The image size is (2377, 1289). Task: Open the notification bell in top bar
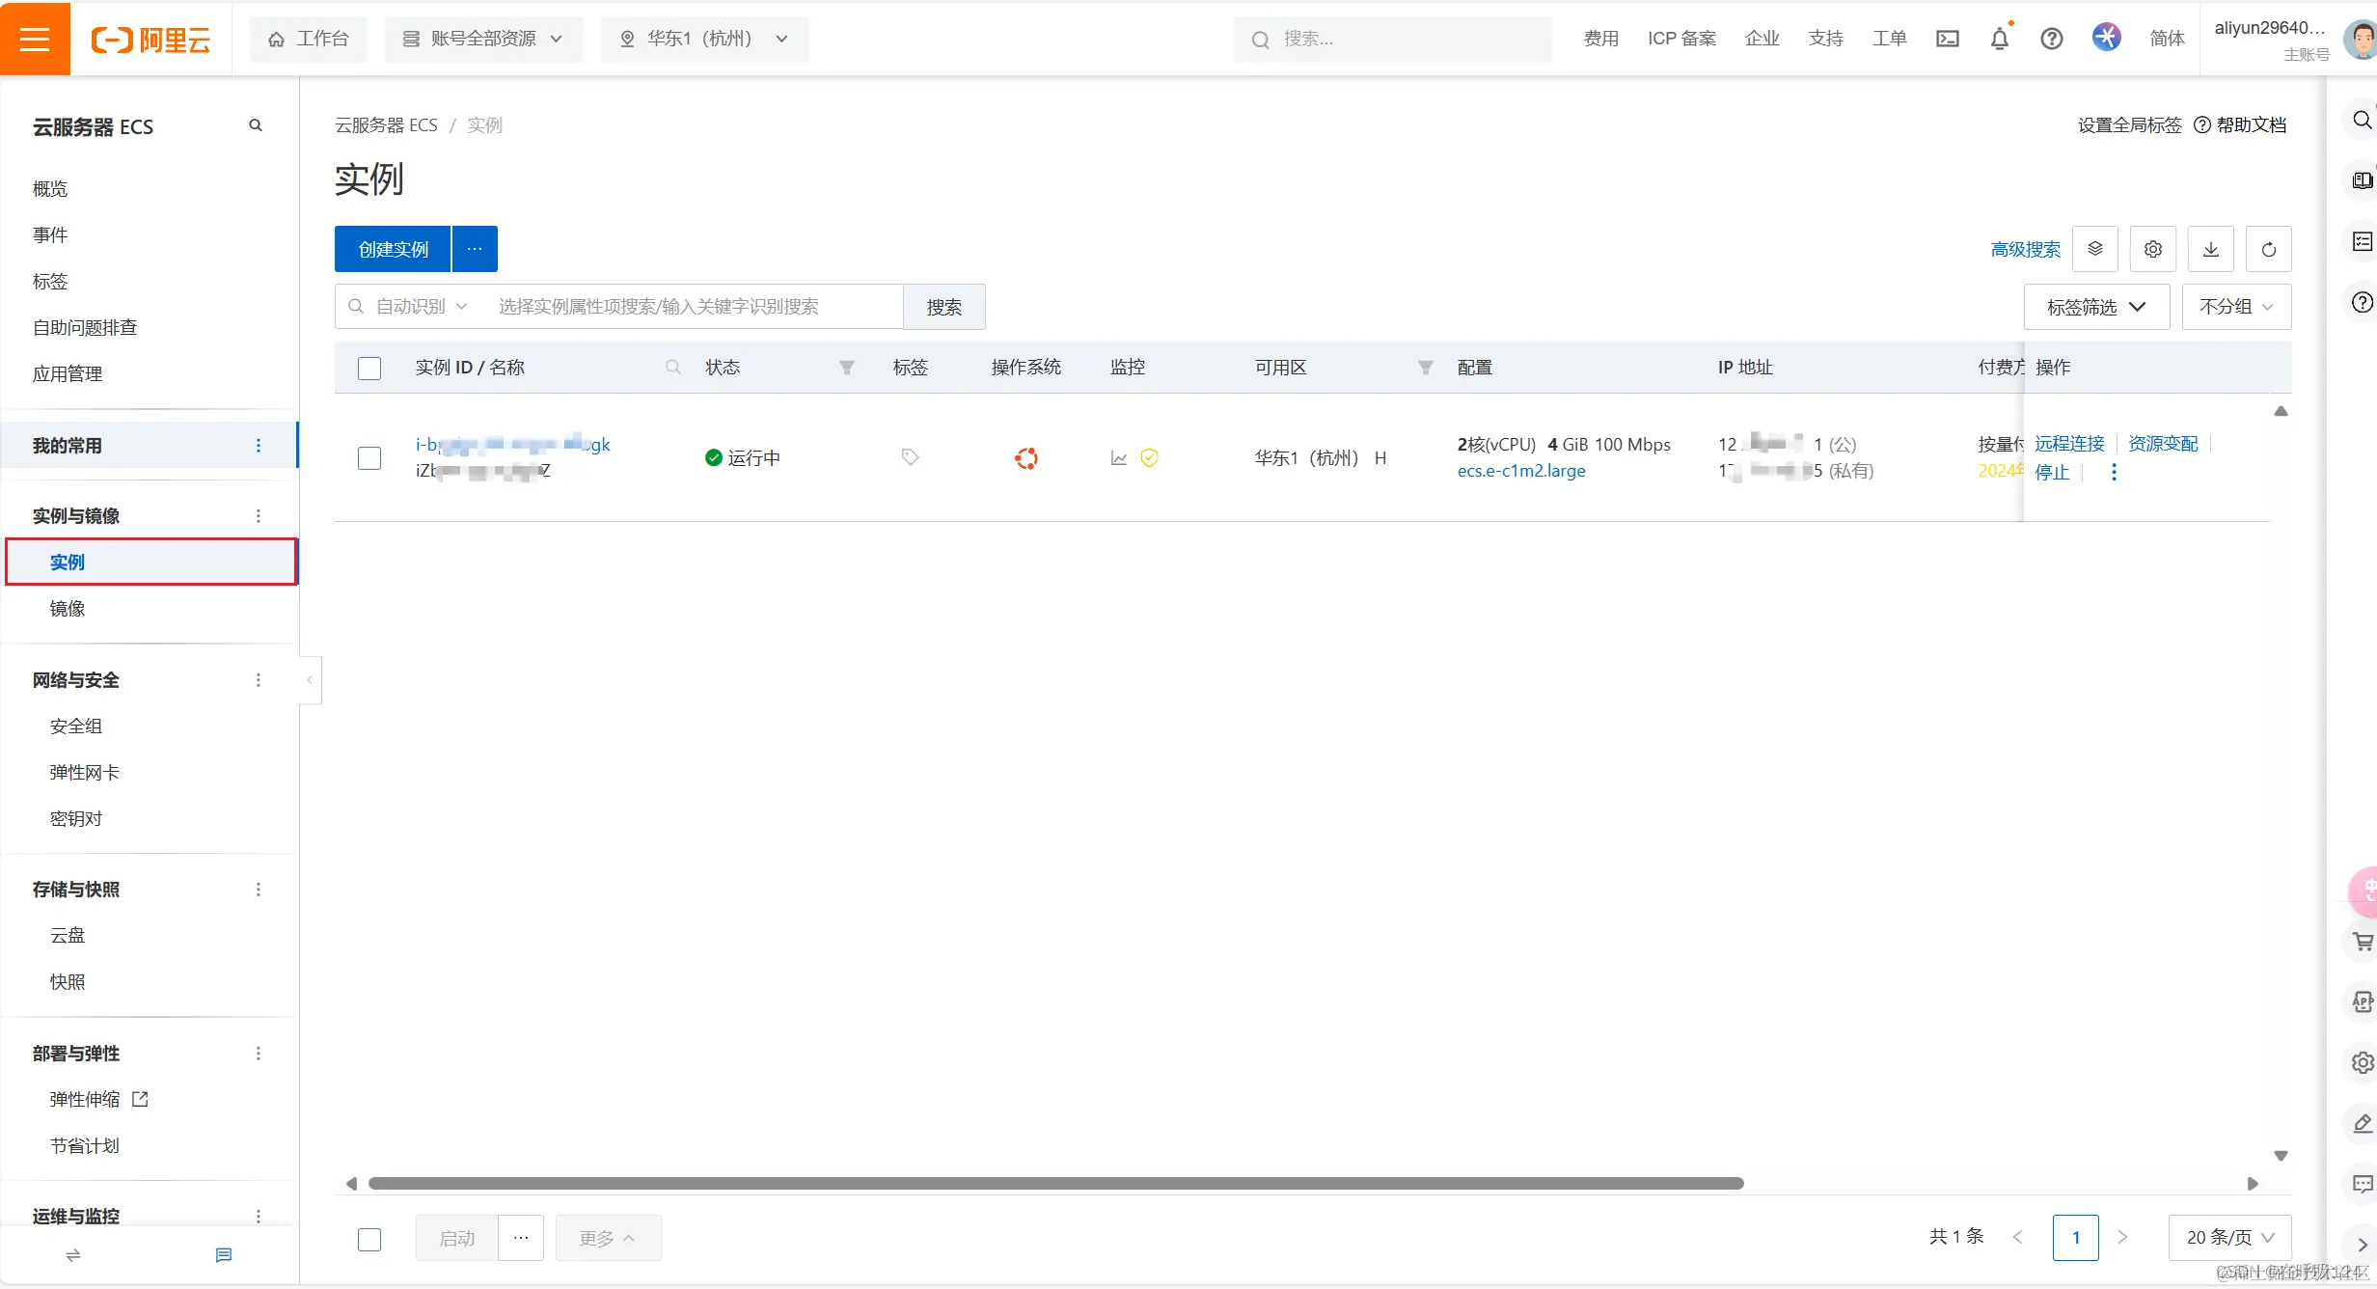coord(2000,39)
